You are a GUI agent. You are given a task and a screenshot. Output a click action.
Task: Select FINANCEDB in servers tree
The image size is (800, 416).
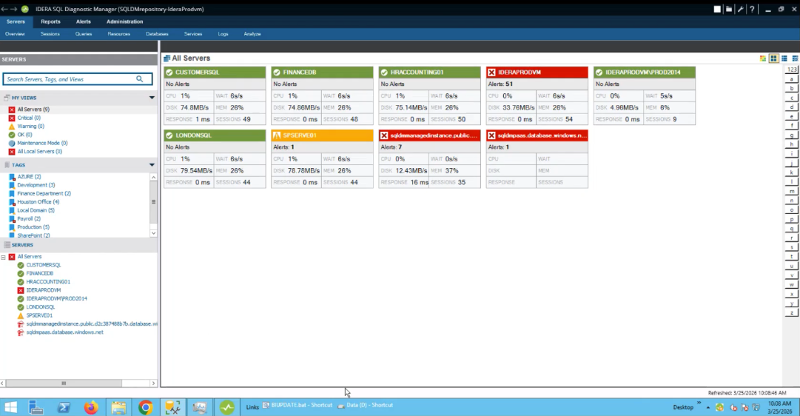40,273
